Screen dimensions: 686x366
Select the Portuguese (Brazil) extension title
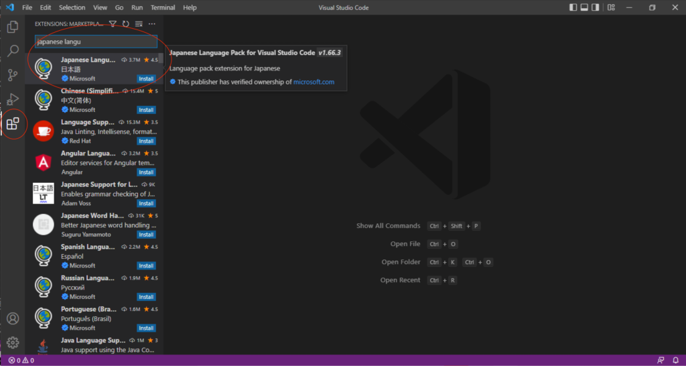(x=88, y=309)
